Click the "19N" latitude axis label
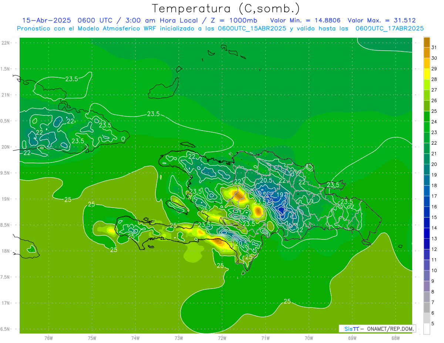The image size is (444, 343). (x=6, y=199)
